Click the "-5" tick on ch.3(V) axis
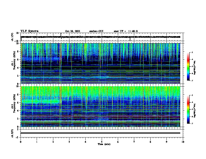206x159 pixels. click(17, 137)
